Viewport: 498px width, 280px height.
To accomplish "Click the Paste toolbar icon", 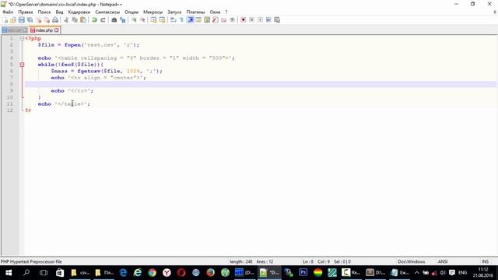I will tap(83, 20).
